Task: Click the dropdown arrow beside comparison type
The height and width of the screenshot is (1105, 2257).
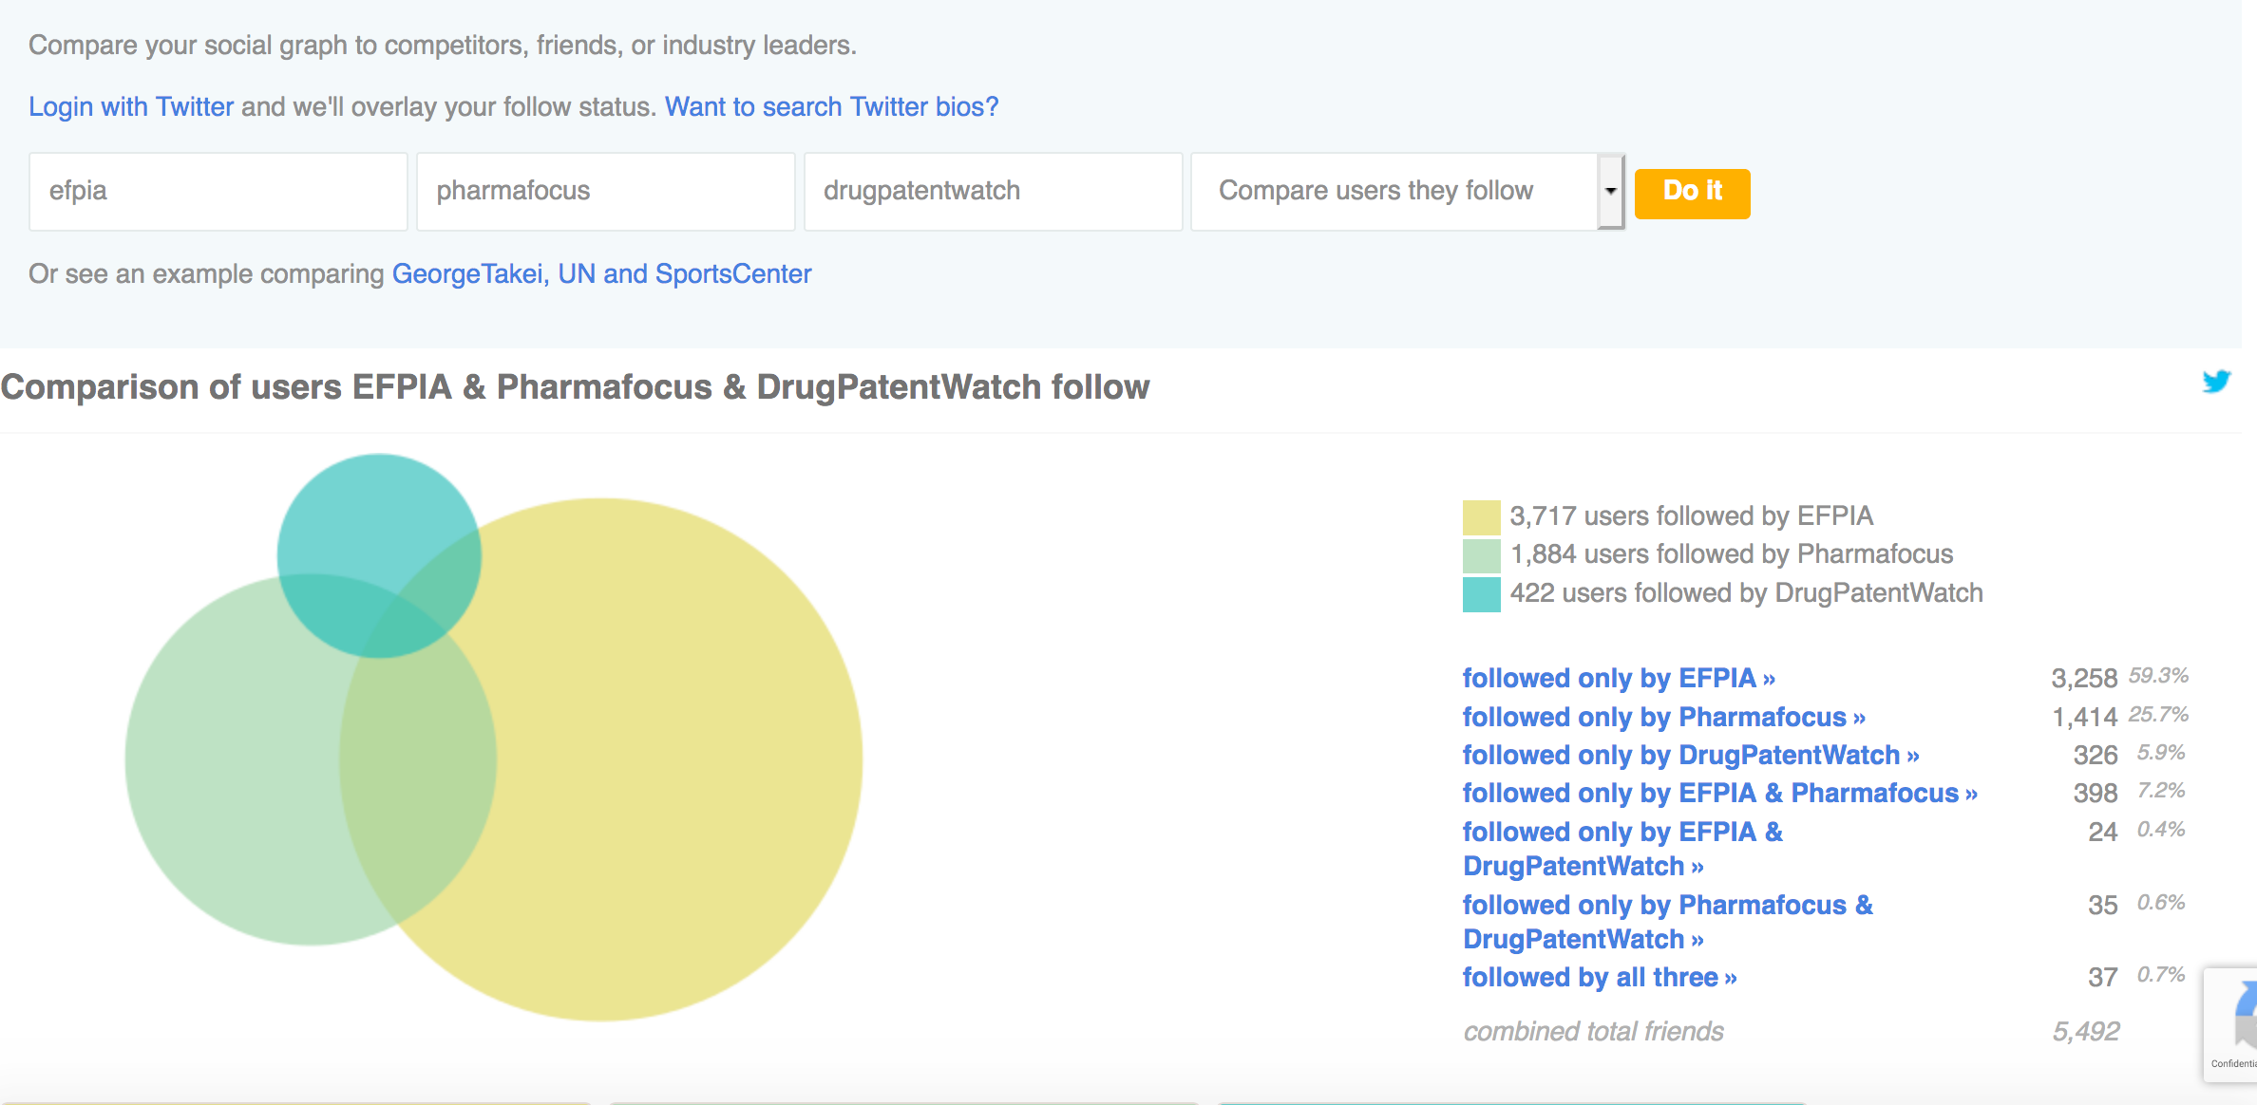Action: coord(1610,192)
